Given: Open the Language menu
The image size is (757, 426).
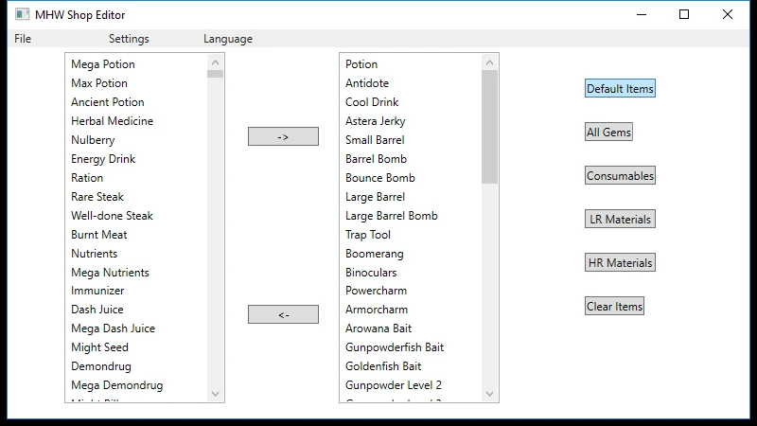Looking at the screenshot, I should tap(228, 39).
